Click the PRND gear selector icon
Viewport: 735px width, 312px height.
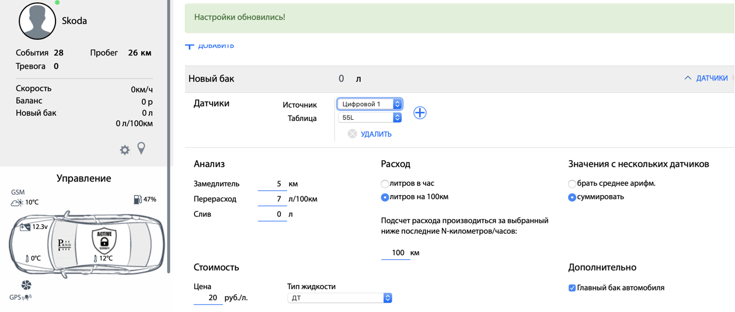point(65,245)
